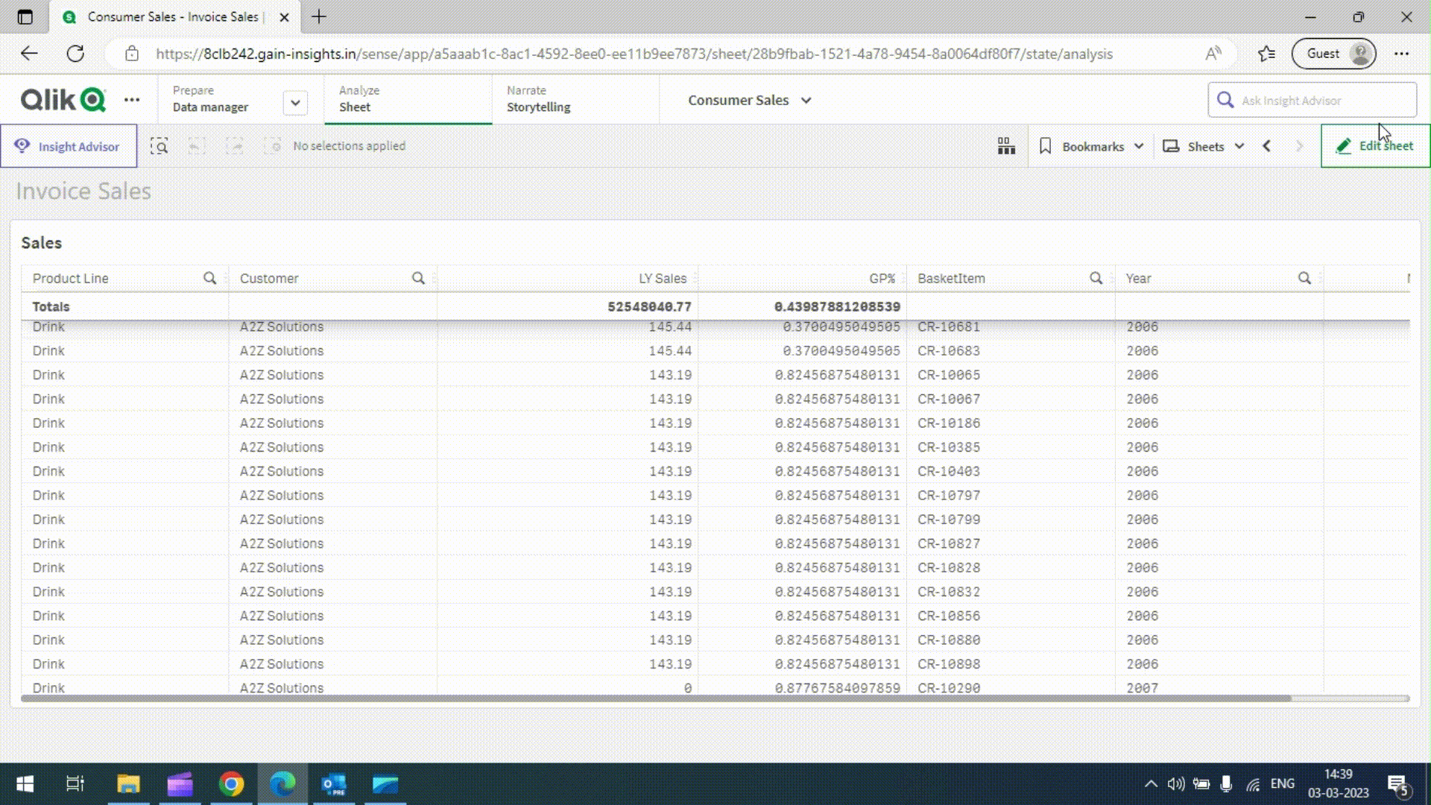Search in Customer column

click(418, 278)
